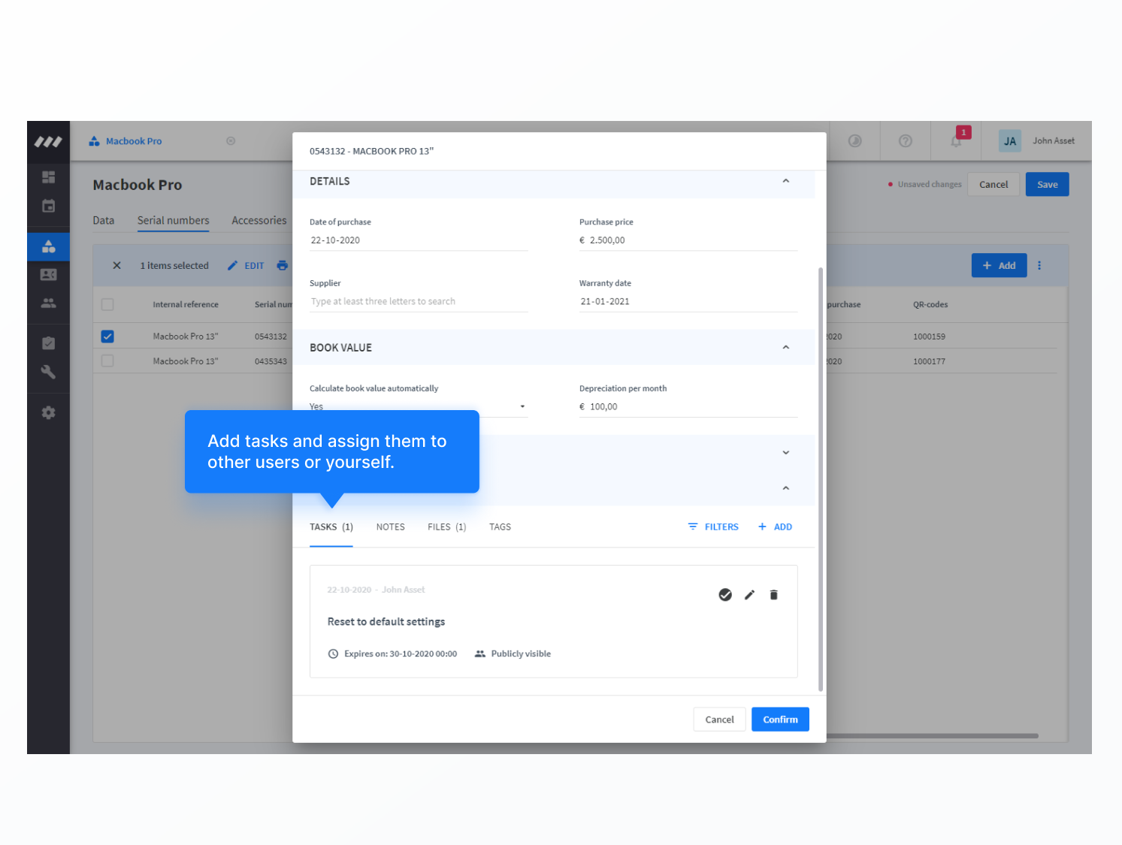Viewport: 1122px width, 845px height.
Task: Uncheck the row with serial 0543132
Action: click(x=107, y=336)
